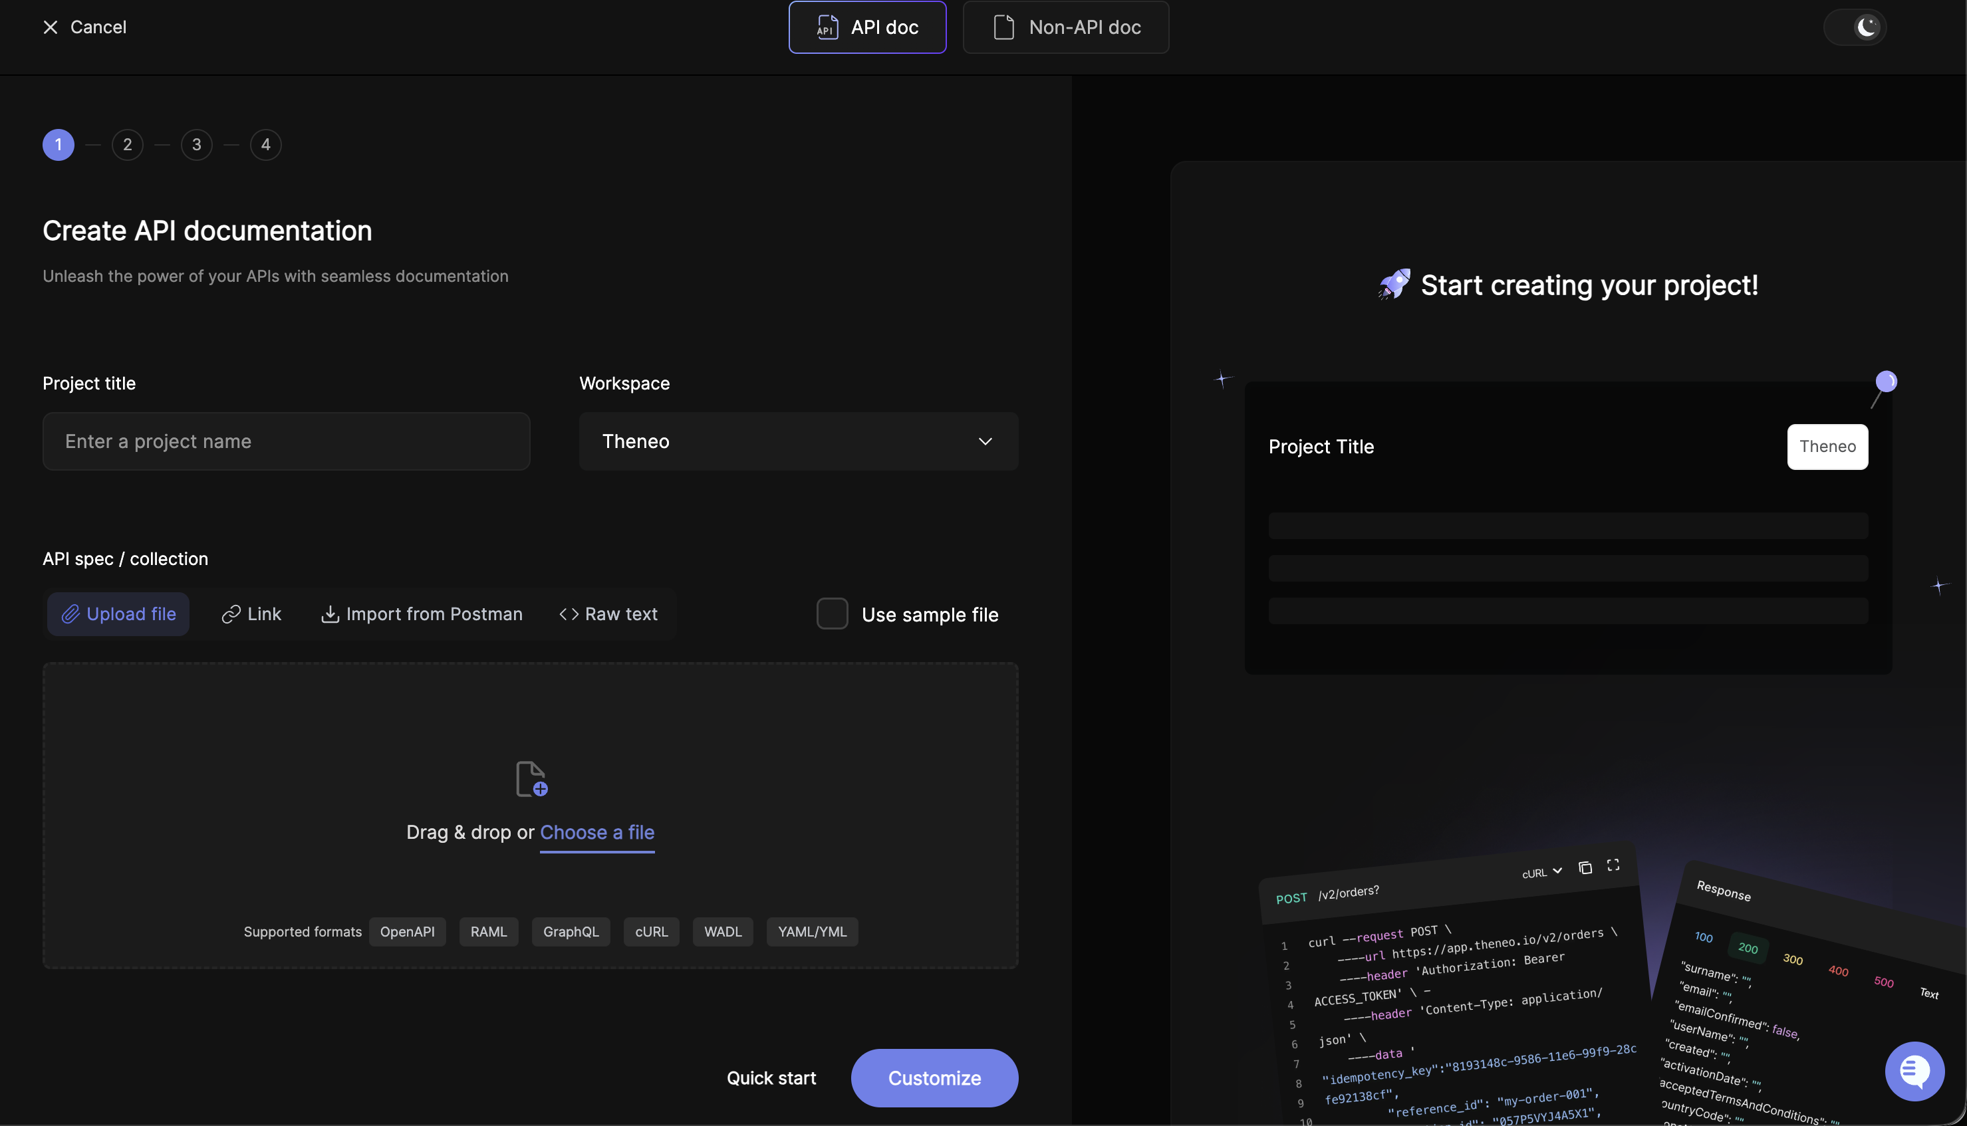Click the Supported formats label
This screenshot has width=1967, height=1126.
click(303, 932)
